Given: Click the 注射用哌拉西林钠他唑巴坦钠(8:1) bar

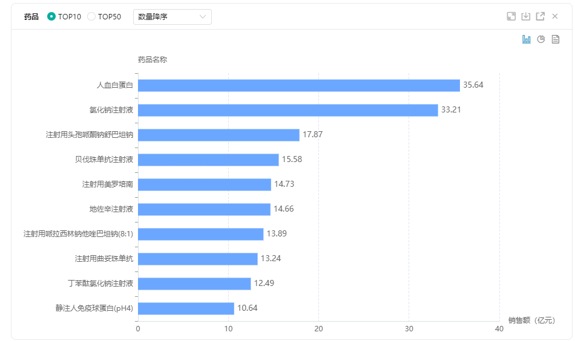Looking at the screenshot, I should [200, 234].
